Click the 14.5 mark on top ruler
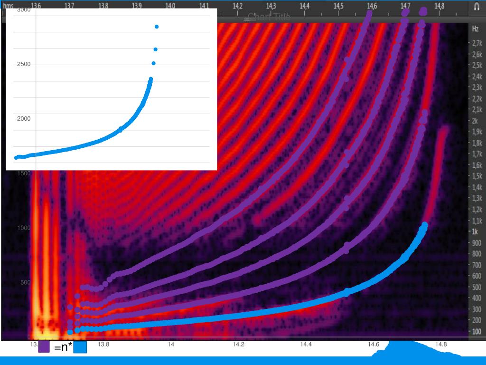This screenshot has height=365, width=486. [x=338, y=6]
